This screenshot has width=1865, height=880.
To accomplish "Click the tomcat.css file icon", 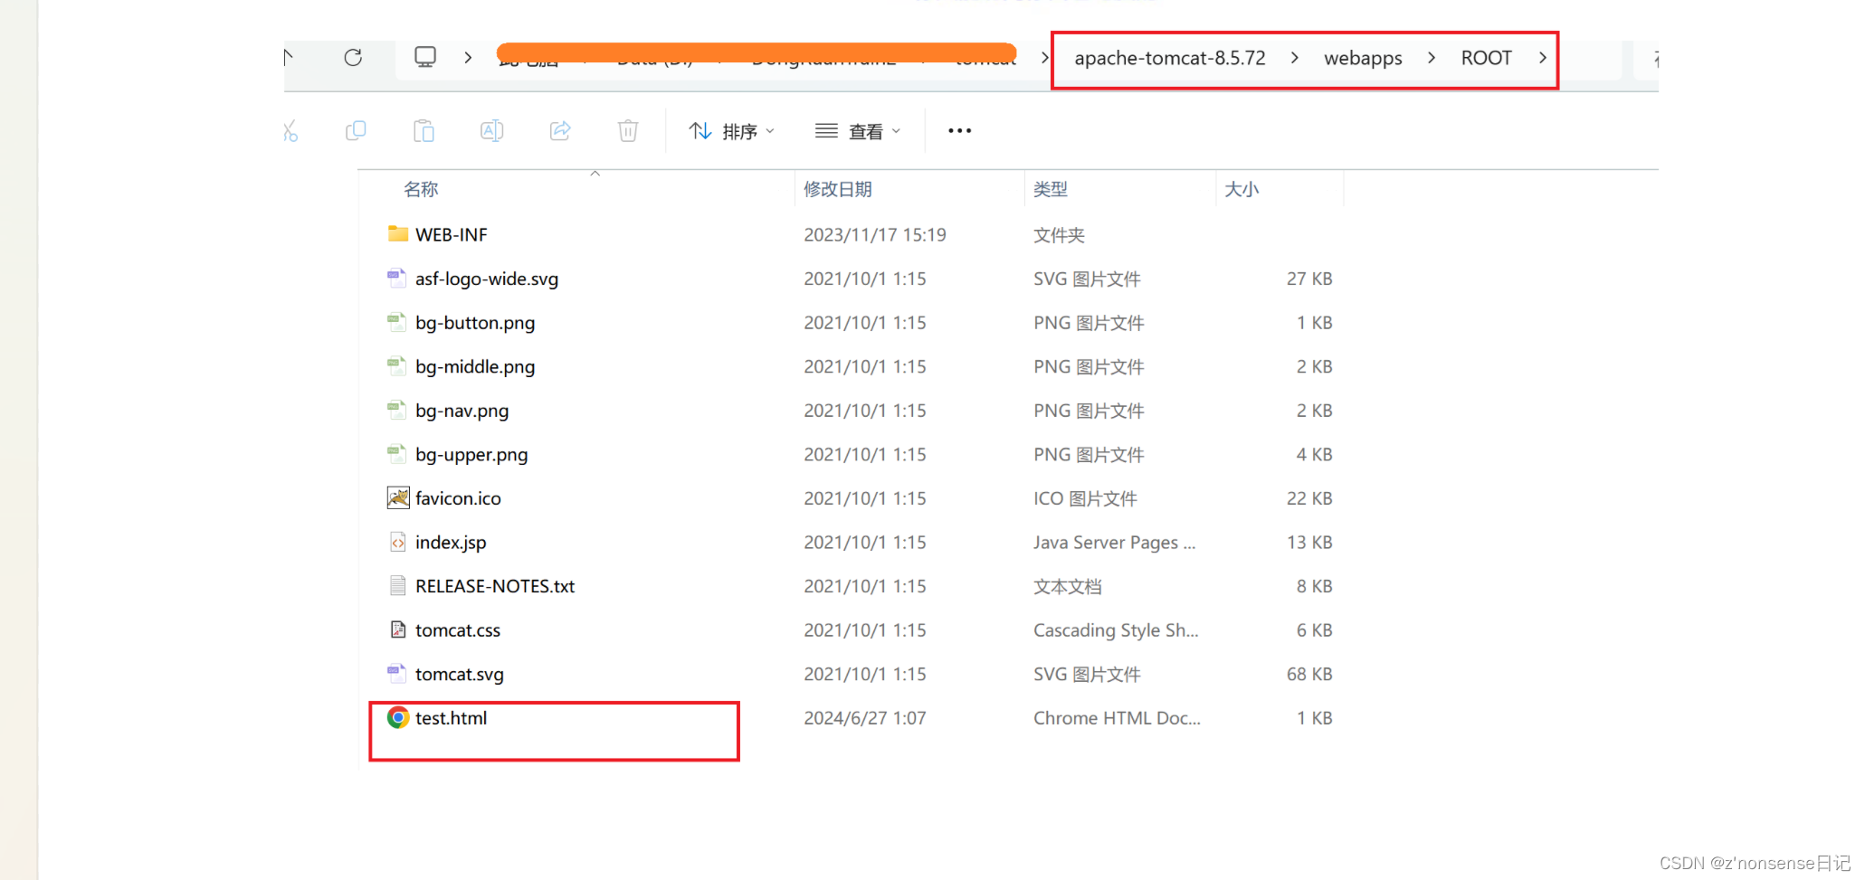I will pyautogui.click(x=398, y=629).
